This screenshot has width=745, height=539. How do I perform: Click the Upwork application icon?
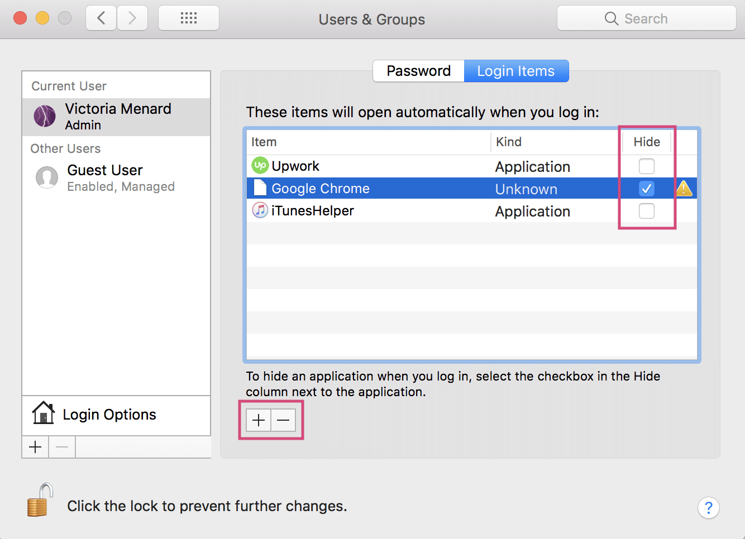point(260,165)
